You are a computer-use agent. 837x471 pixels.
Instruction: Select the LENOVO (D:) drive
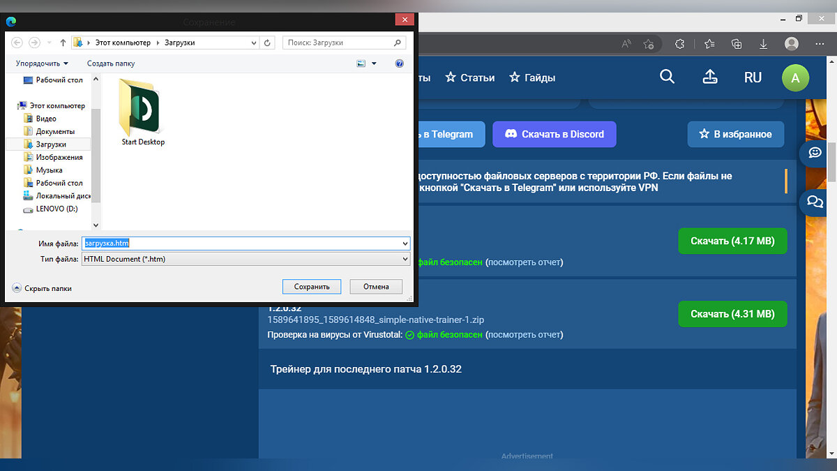(56, 209)
